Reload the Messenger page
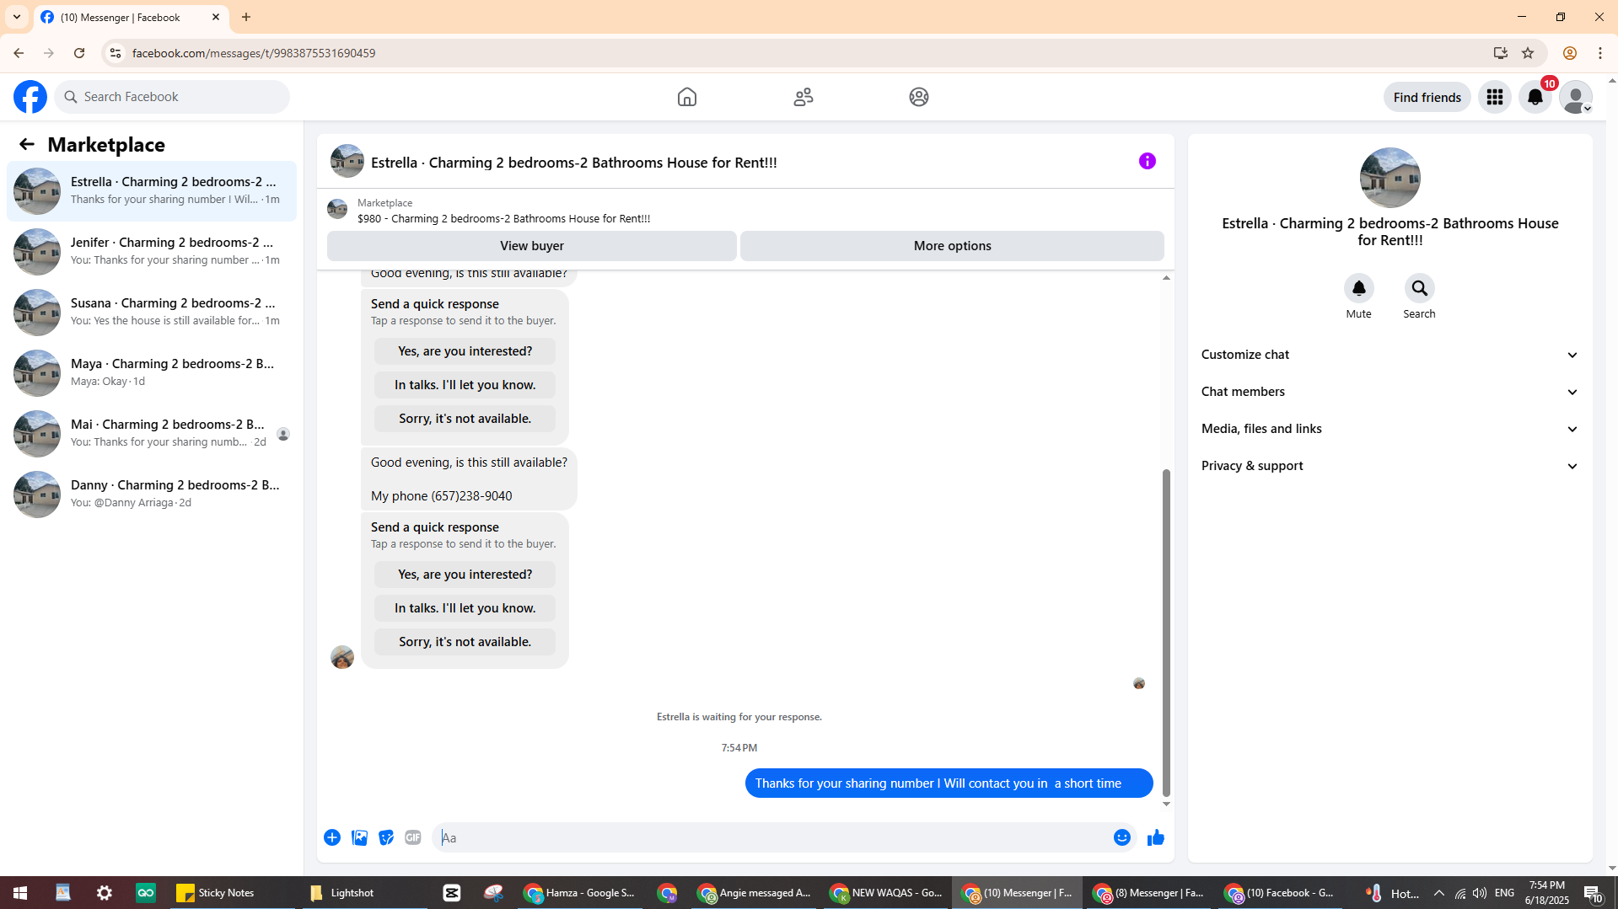Viewport: 1618px width, 909px height. point(79,53)
